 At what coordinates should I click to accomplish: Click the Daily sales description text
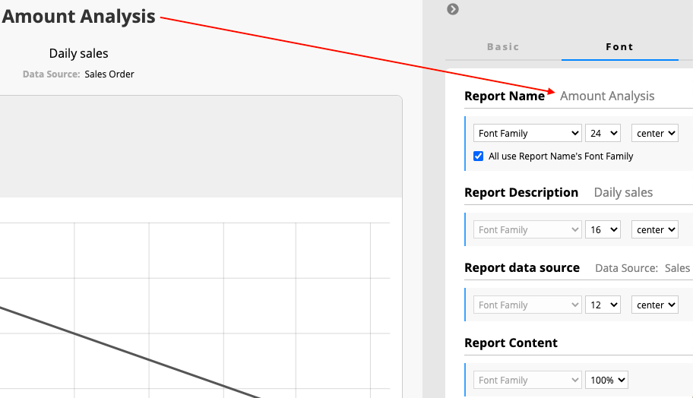click(79, 53)
